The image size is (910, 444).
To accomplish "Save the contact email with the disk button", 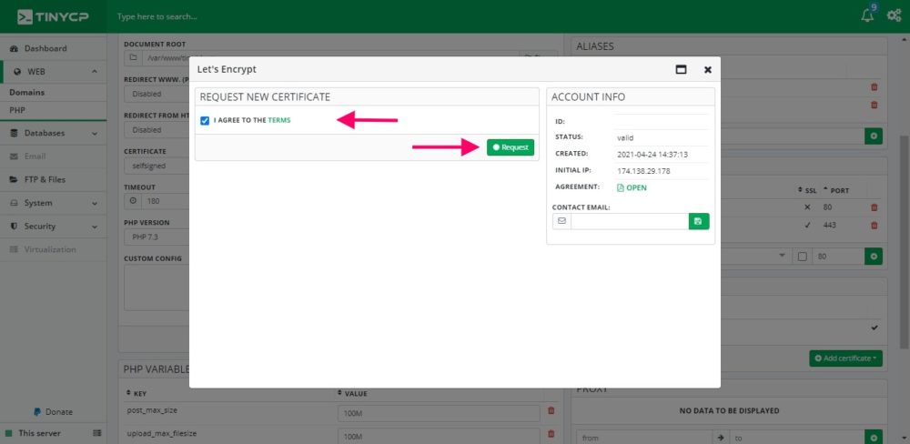I will click(699, 221).
